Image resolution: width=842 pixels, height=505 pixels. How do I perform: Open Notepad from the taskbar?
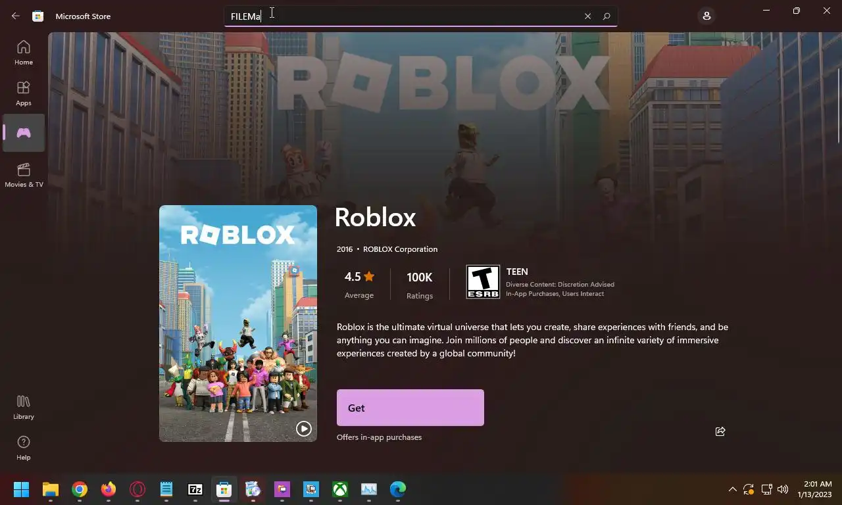[x=166, y=489]
